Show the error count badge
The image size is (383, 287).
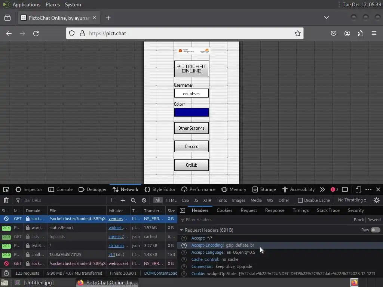point(334,189)
